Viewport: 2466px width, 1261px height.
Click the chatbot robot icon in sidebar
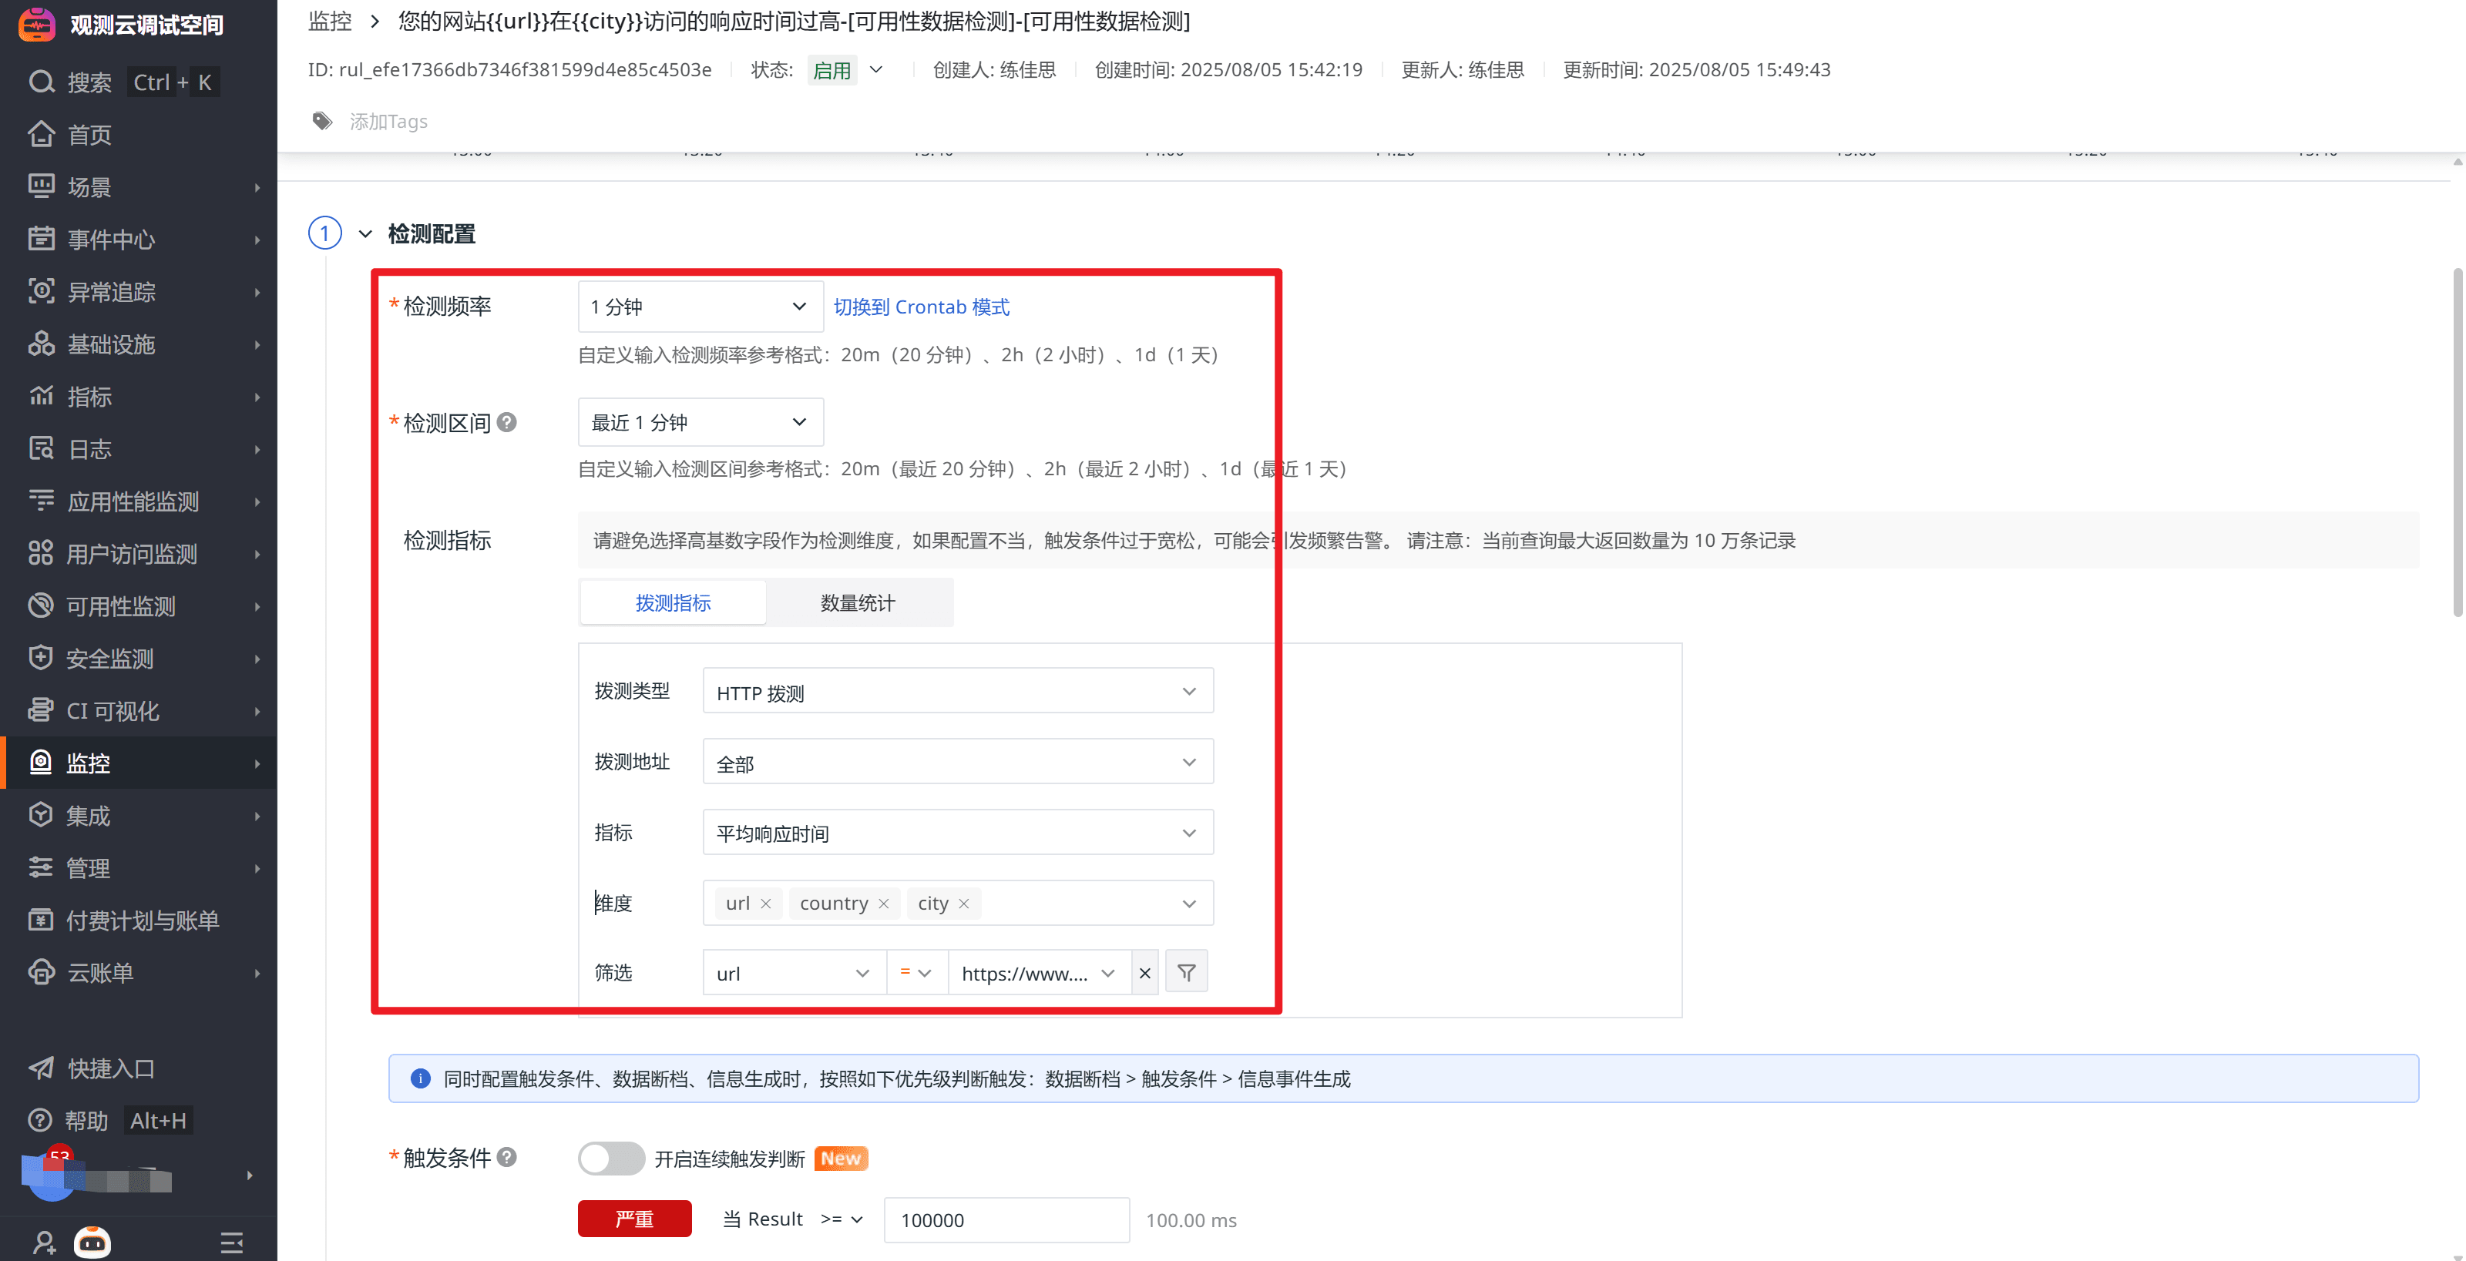[92, 1242]
